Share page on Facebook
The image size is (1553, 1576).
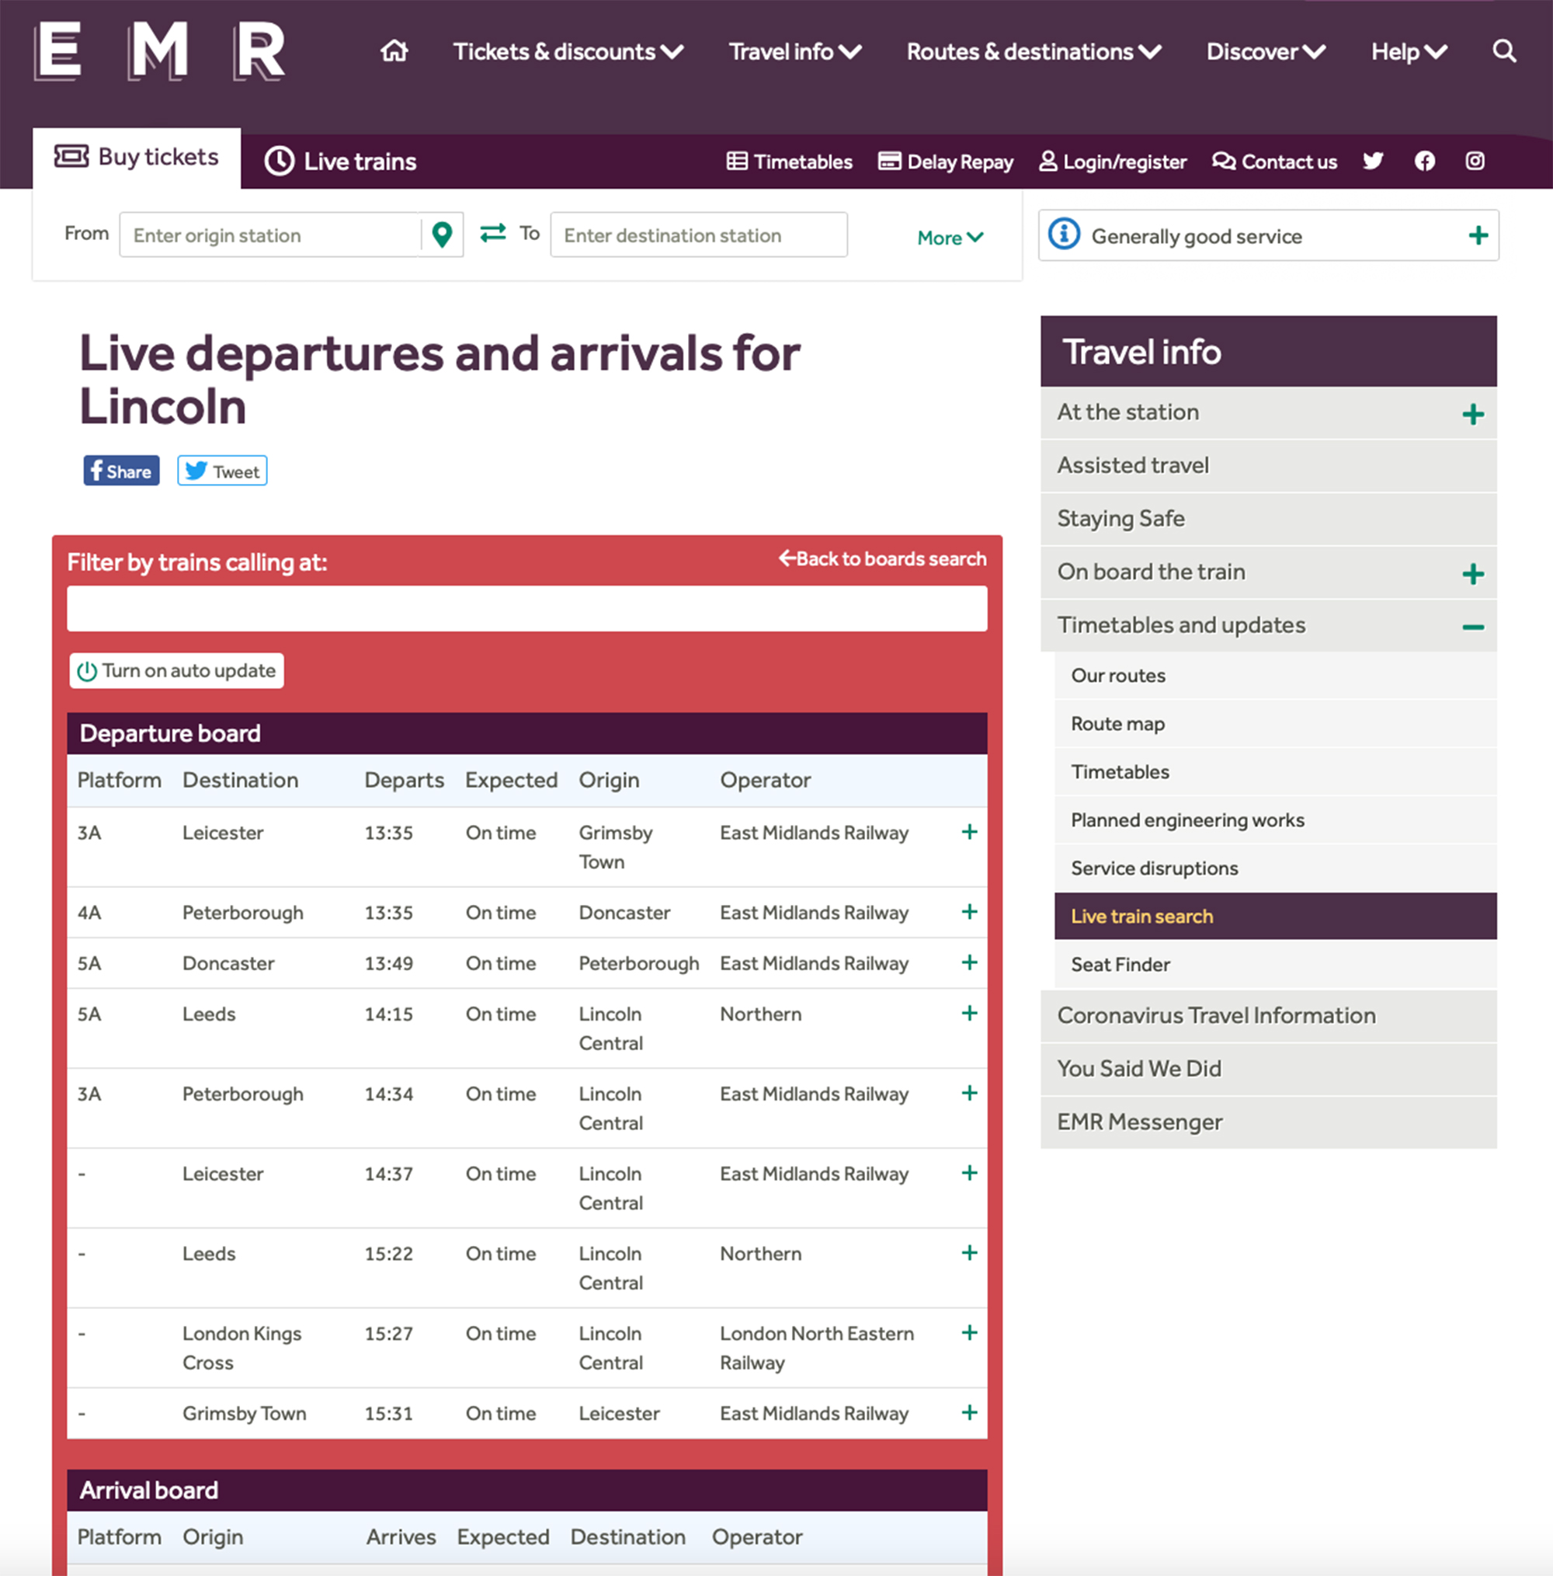coord(122,471)
